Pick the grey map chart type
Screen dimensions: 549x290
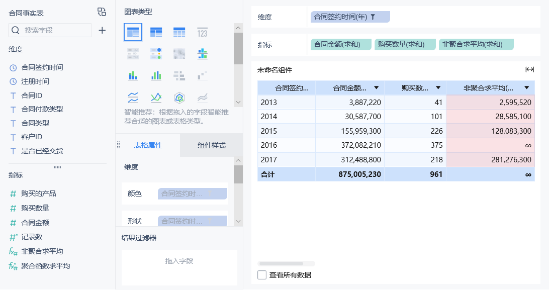[x=179, y=54]
